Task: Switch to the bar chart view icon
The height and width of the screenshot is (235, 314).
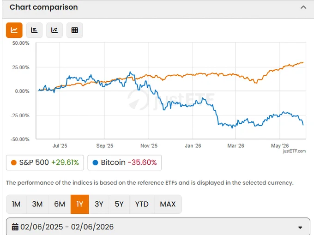Action: (34, 30)
